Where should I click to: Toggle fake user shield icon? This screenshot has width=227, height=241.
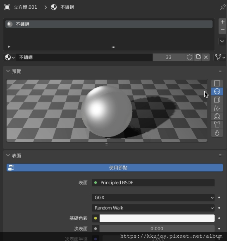[x=189, y=58]
